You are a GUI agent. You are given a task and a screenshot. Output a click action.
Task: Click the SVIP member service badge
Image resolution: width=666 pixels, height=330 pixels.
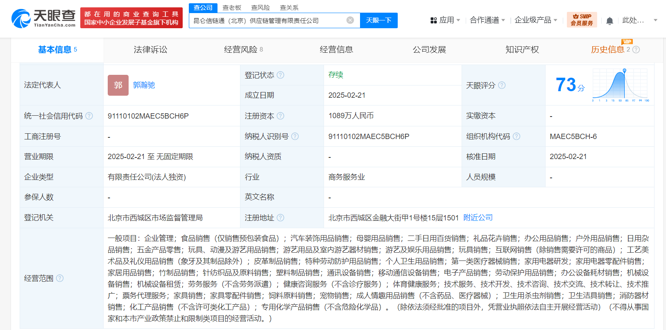[x=582, y=20]
